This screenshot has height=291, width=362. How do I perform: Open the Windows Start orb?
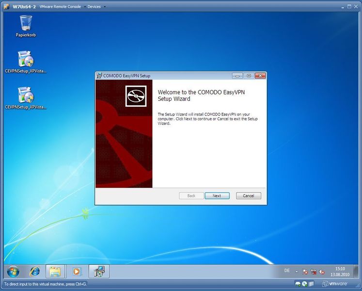pos(13,271)
